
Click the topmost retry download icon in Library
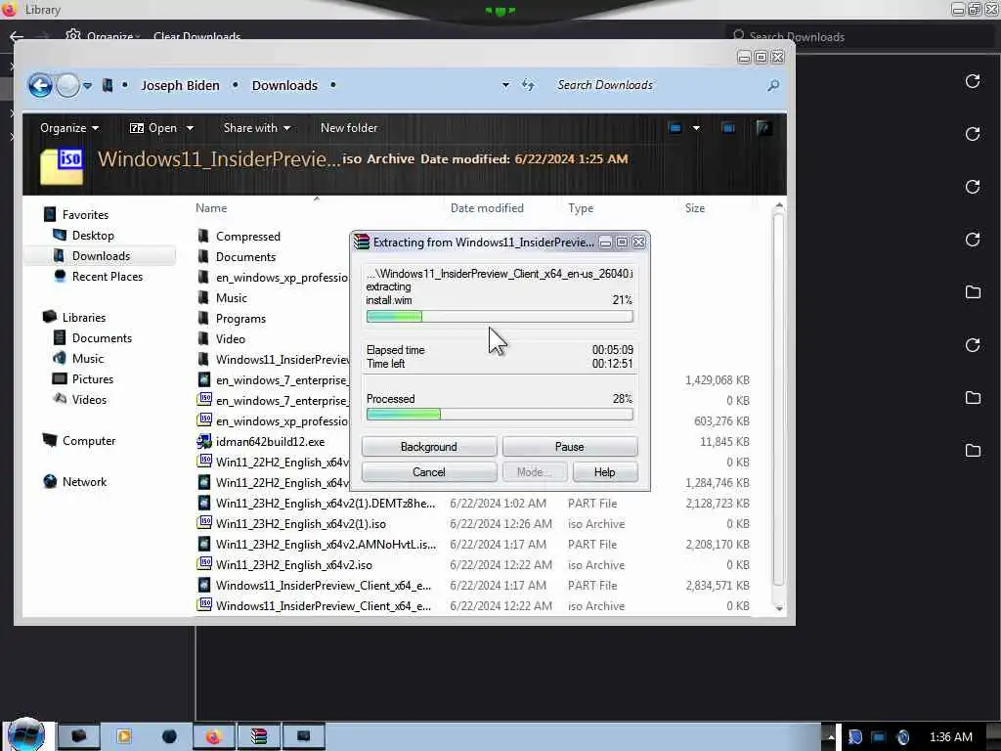coord(973,81)
